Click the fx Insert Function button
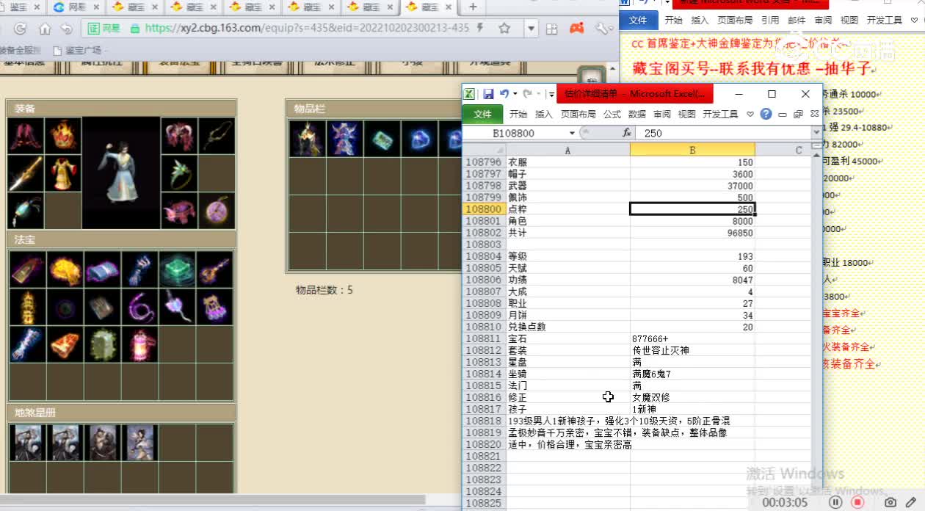The height and width of the screenshot is (511, 925). [x=627, y=133]
